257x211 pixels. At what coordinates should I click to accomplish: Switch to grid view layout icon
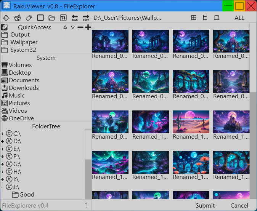pyautogui.click(x=194, y=18)
